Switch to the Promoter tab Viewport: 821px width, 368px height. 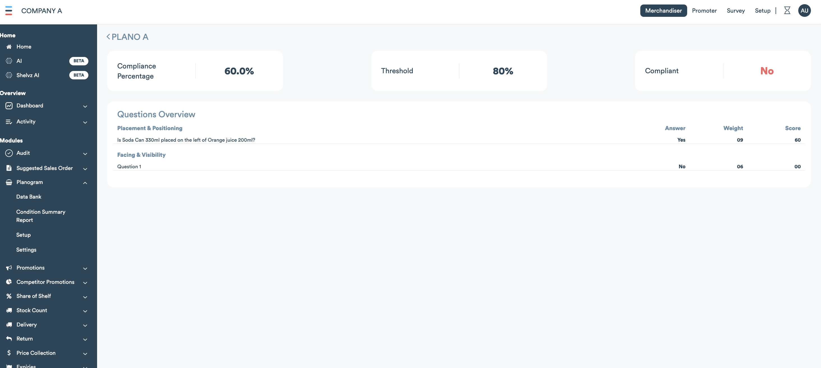pos(704,10)
